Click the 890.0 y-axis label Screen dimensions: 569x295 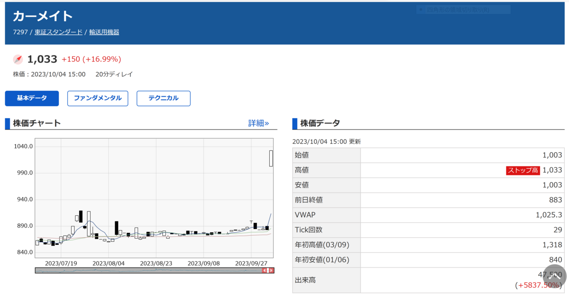pyautogui.click(x=25, y=226)
